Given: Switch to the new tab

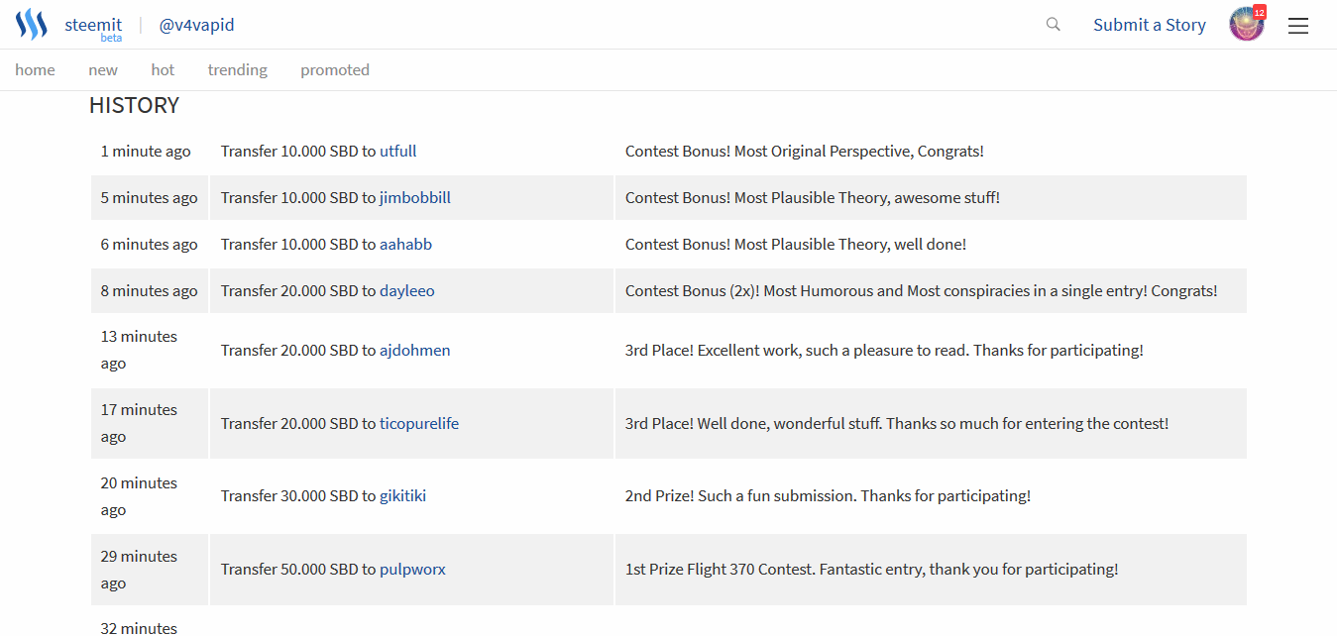Looking at the screenshot, I should (x=103, y=70).
